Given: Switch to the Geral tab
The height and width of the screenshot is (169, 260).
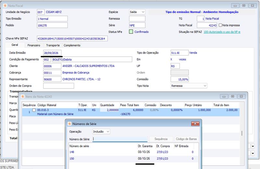Looking at the screenshot, I should click(15, 45).
